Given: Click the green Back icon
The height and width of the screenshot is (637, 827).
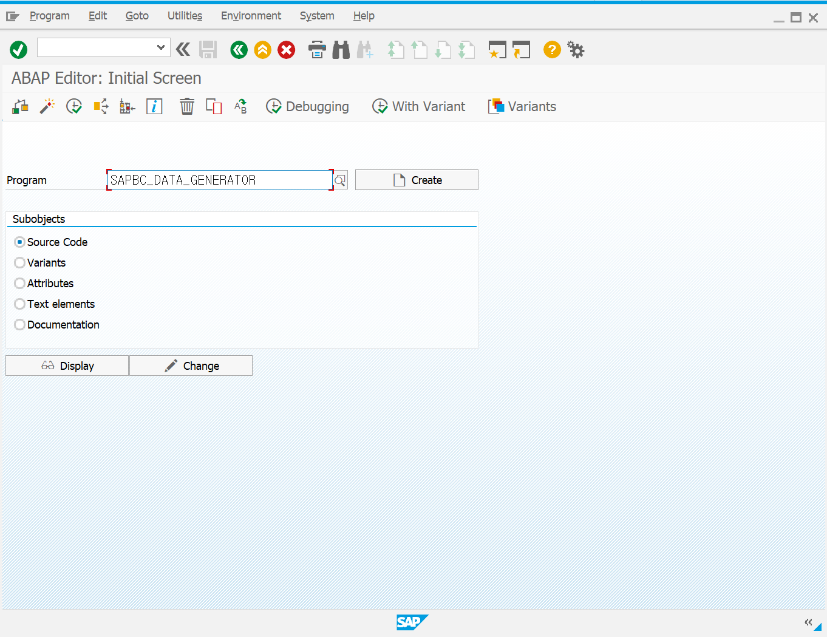Looking at the screenshot, I should 239,50.
